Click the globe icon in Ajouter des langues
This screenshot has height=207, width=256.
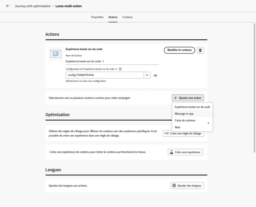[x=174, y=186]
